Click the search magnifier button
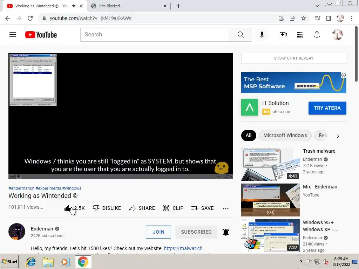The image size is (359, 269). tap(241, 35)
